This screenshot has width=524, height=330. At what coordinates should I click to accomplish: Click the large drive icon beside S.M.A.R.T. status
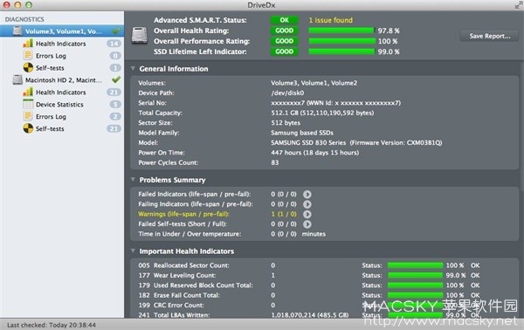coord(140,36)
